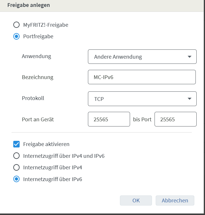Open the TCP protocol selector
205x215 pixels.
[x=142, y=99]
